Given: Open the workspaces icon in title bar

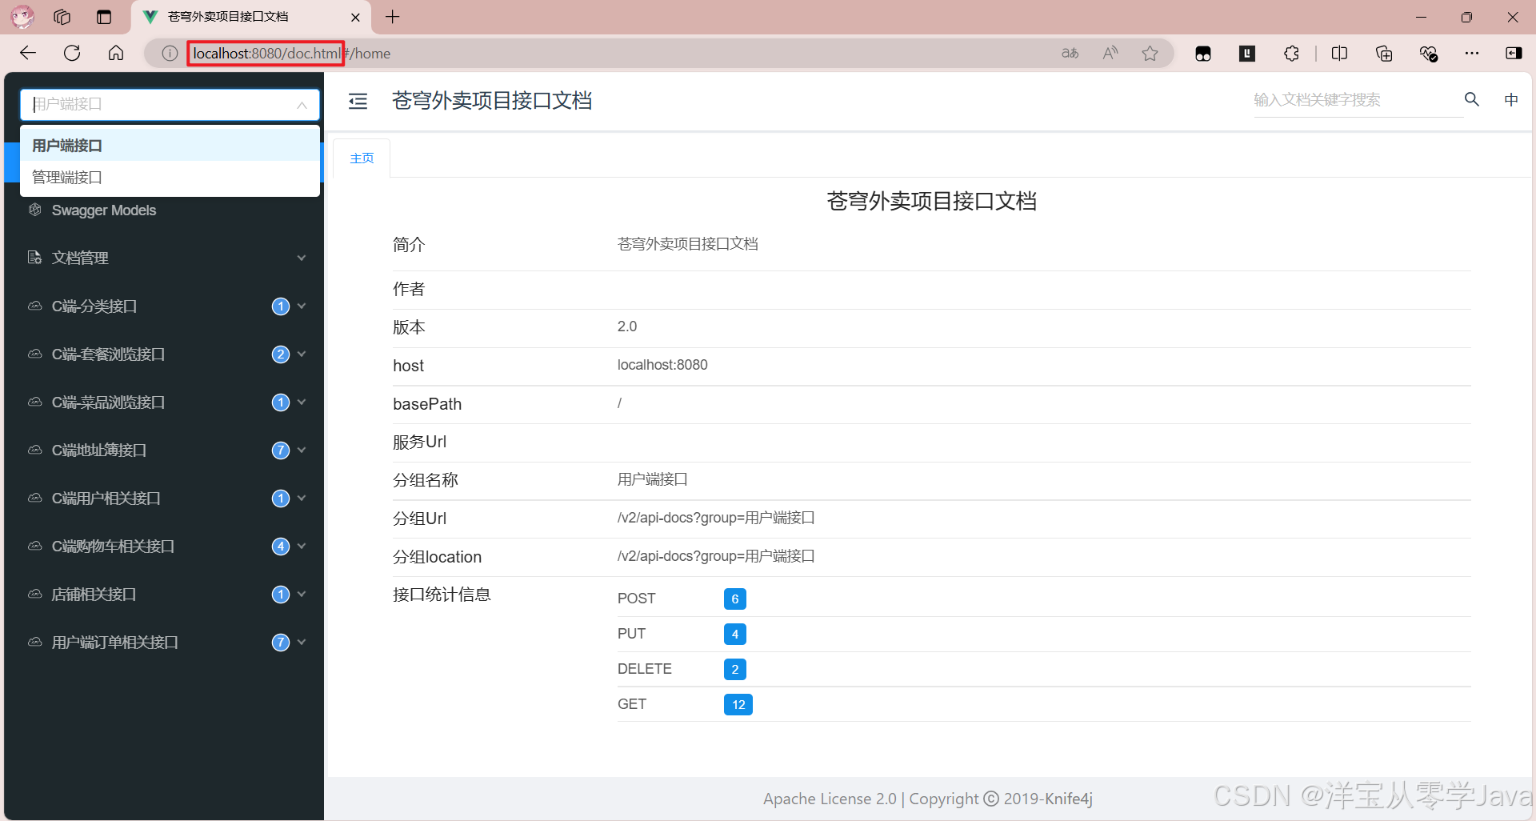Looking at the screenshot, I should click(62, 17).
